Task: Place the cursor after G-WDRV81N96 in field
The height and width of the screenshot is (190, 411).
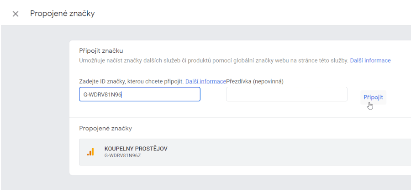Action: 122,95
